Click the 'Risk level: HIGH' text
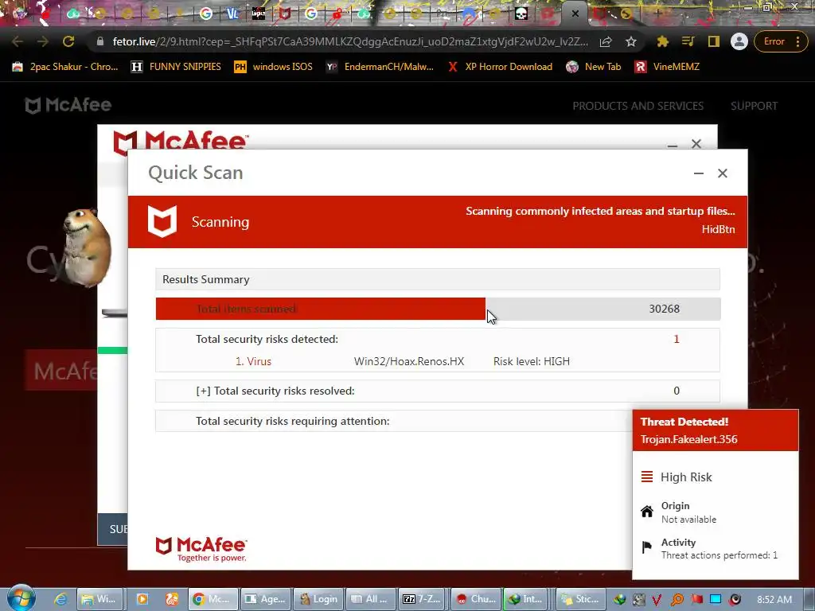The image size is (815, 611). point(531,362)
